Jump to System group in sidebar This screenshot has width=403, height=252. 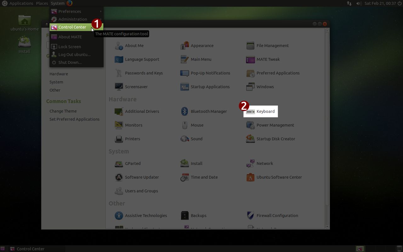(56, 82)
